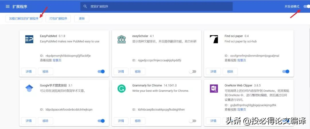Screen dimensions: 310x129
Task: Click 加载已解压的扩展程序 button
Action: pyautogui.click(x=24, y=19)
